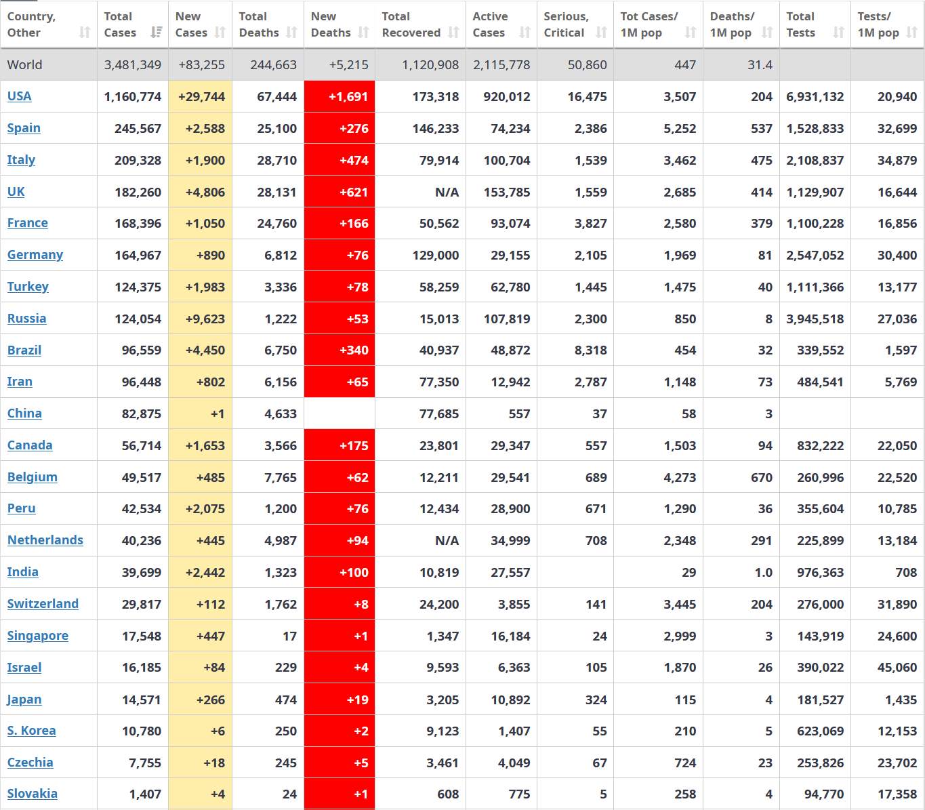Click sort icon in Deaths/1M pop header

point(768,33)
